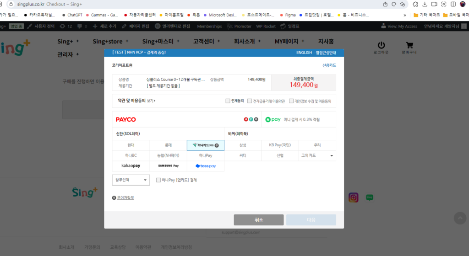
Task: Open the 무이자할부 info link
Action: [x=123, y=198]
